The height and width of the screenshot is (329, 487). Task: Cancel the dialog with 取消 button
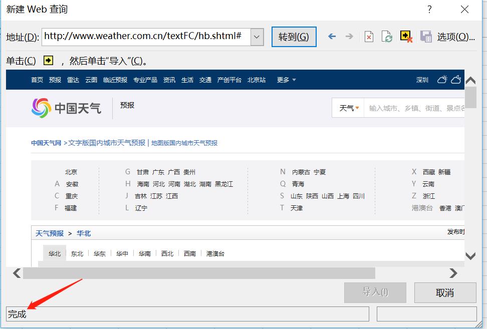tap(445, 293)
